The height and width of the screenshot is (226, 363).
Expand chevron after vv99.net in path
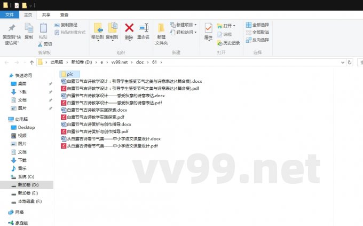(x=132, y=62)
